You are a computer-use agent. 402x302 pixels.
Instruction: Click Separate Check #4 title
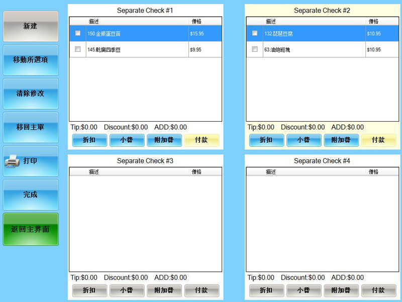(x=322, y=161)
